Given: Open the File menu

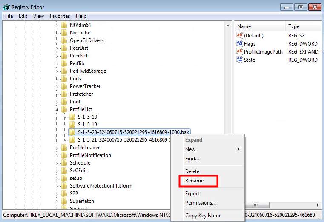Looking at the screenshot, I should 9,16.
